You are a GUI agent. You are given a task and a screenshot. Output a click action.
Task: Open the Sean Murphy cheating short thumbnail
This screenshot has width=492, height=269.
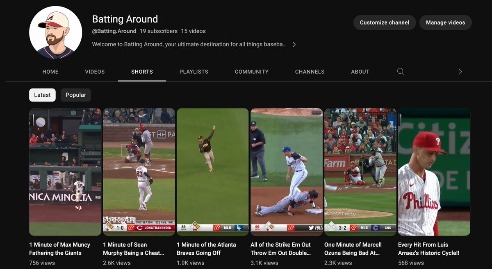coord(139,172)
